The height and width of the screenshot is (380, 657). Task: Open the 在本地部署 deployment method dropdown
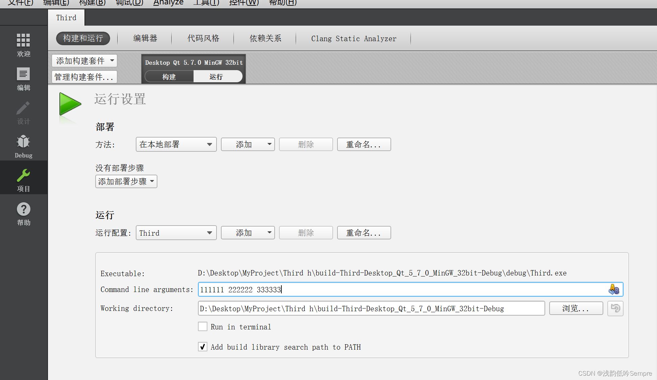pyautogui.click(x=176, y=144)
